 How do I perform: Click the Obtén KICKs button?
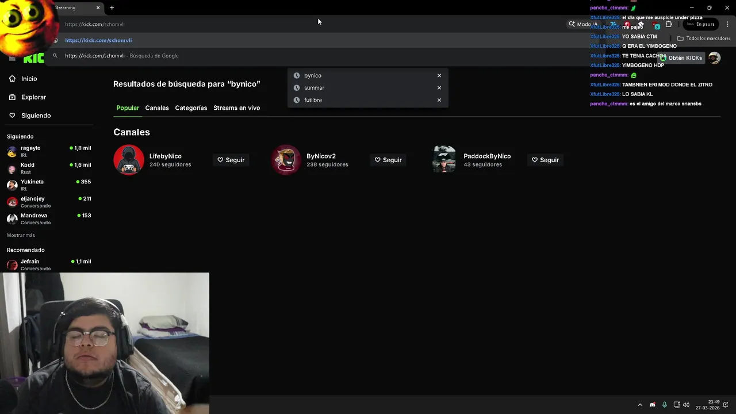click(x=681, y=58)
